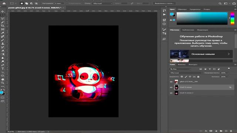Enable Intersect with Selection mode
Viewport: 237px width, 133px height.
coord(36,3)
